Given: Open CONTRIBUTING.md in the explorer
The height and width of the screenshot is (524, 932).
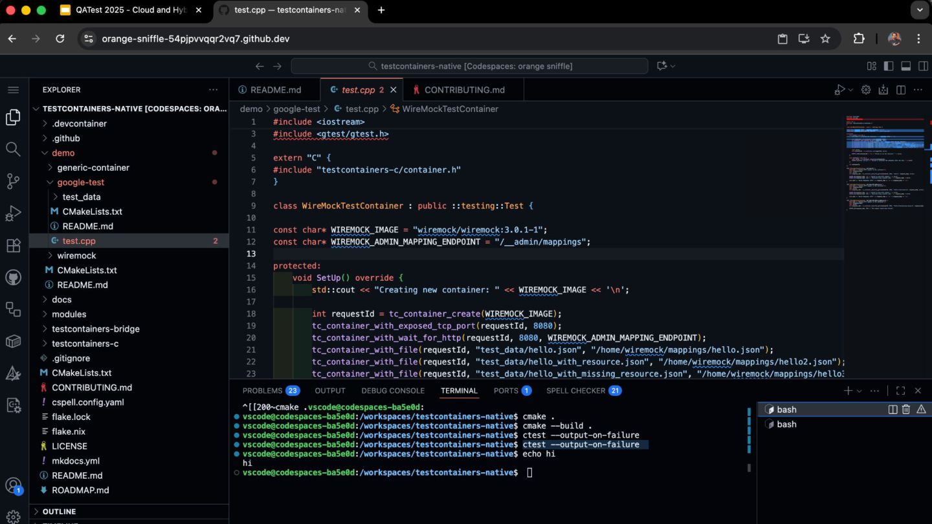Looking at the screenshot, I should [91, 388].
